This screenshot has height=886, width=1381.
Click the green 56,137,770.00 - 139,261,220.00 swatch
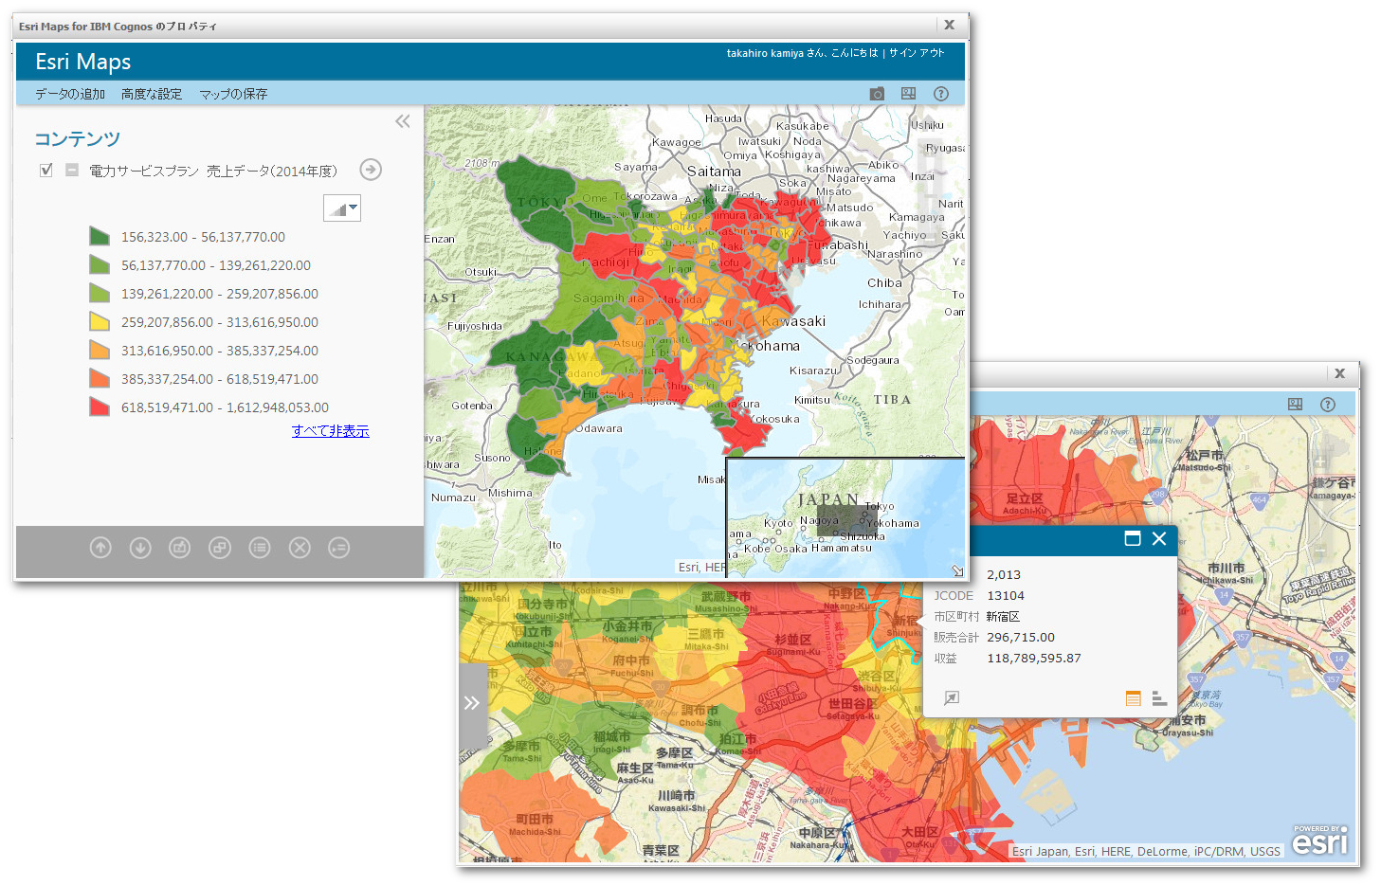(x=100, y=264)
